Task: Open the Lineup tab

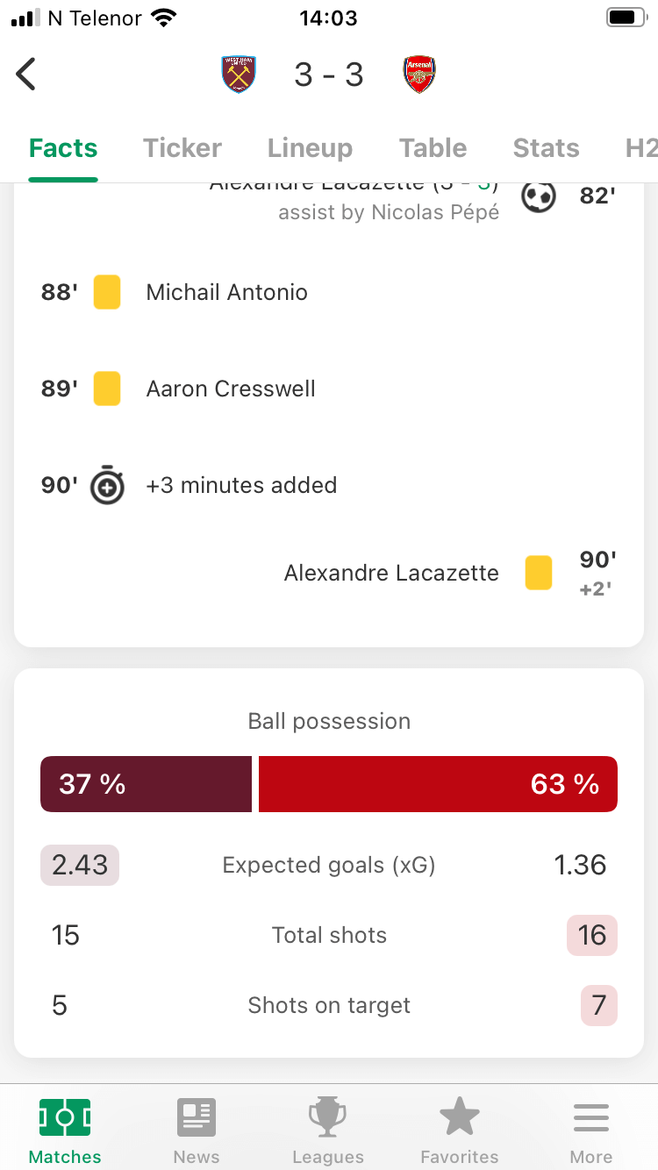Action: pyautogui.click(x=310, y=147)
